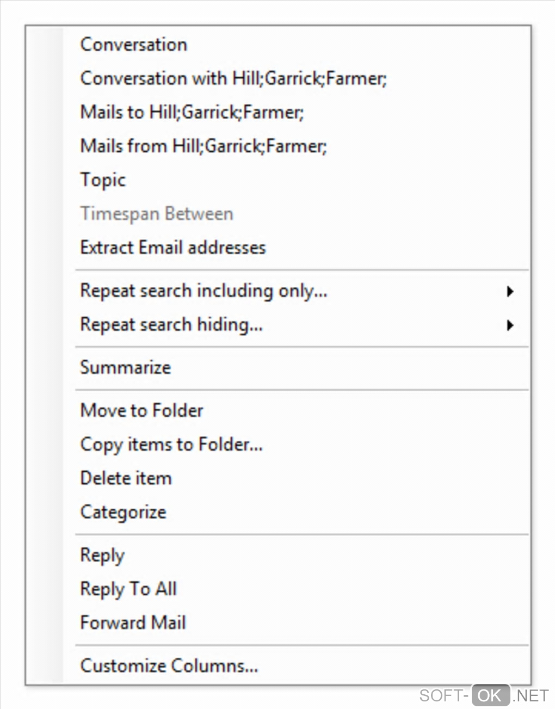Run Extract Email addresses
This screenshot has width=555, height=709.
pyautogui.click(x=173, y=248)
